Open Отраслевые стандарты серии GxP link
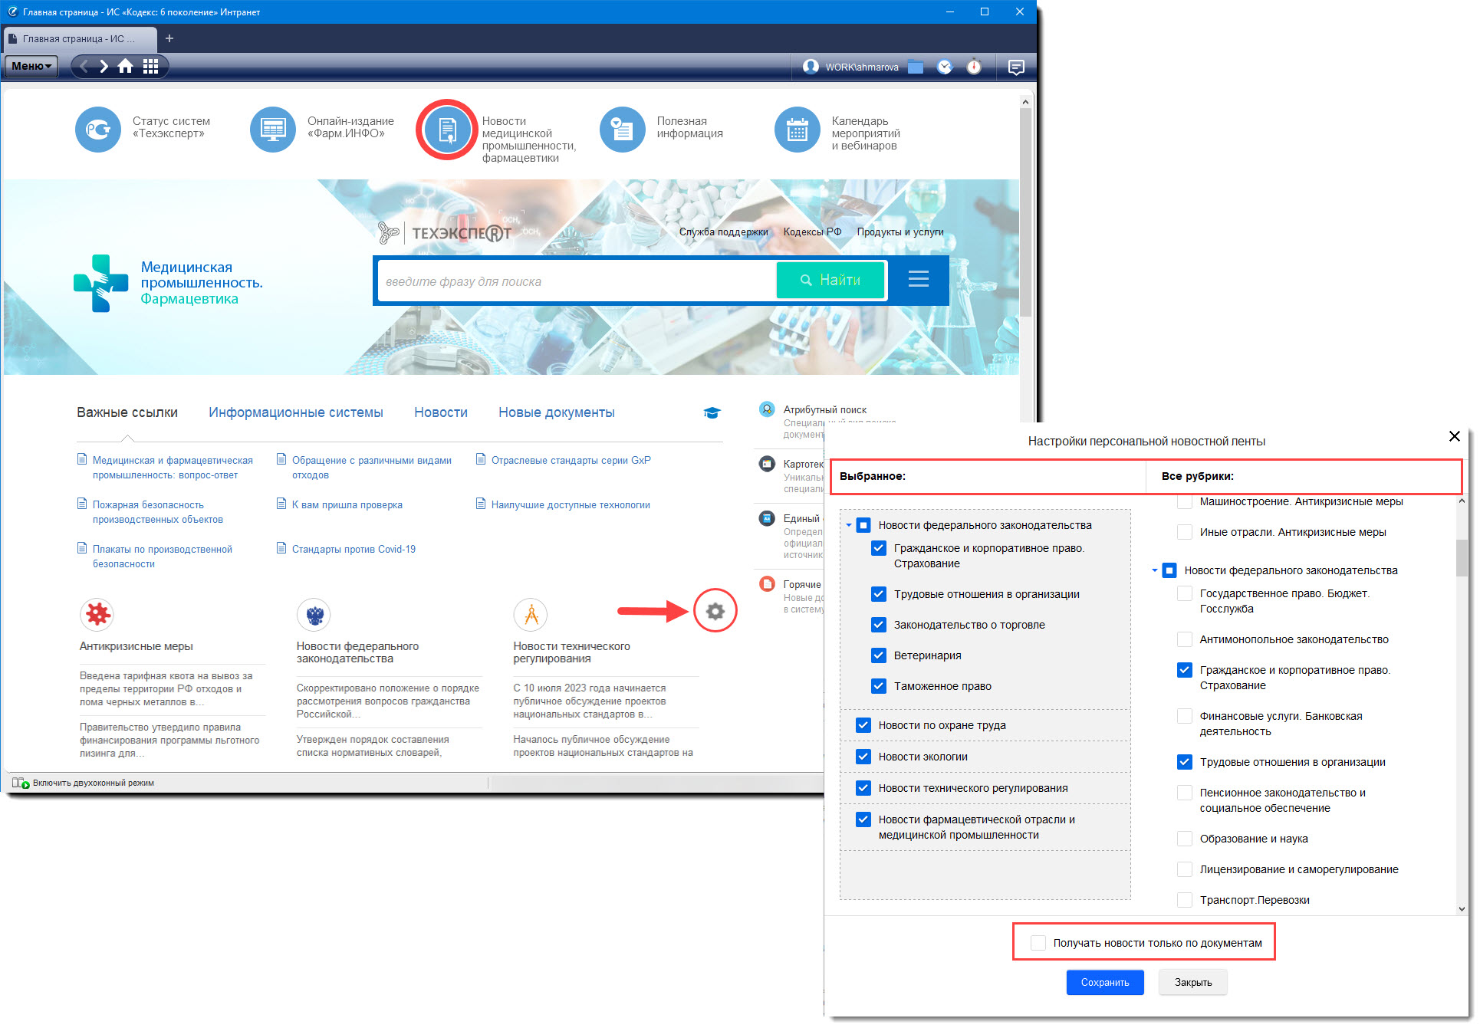1480x1028 pixels. pos(571,460)
